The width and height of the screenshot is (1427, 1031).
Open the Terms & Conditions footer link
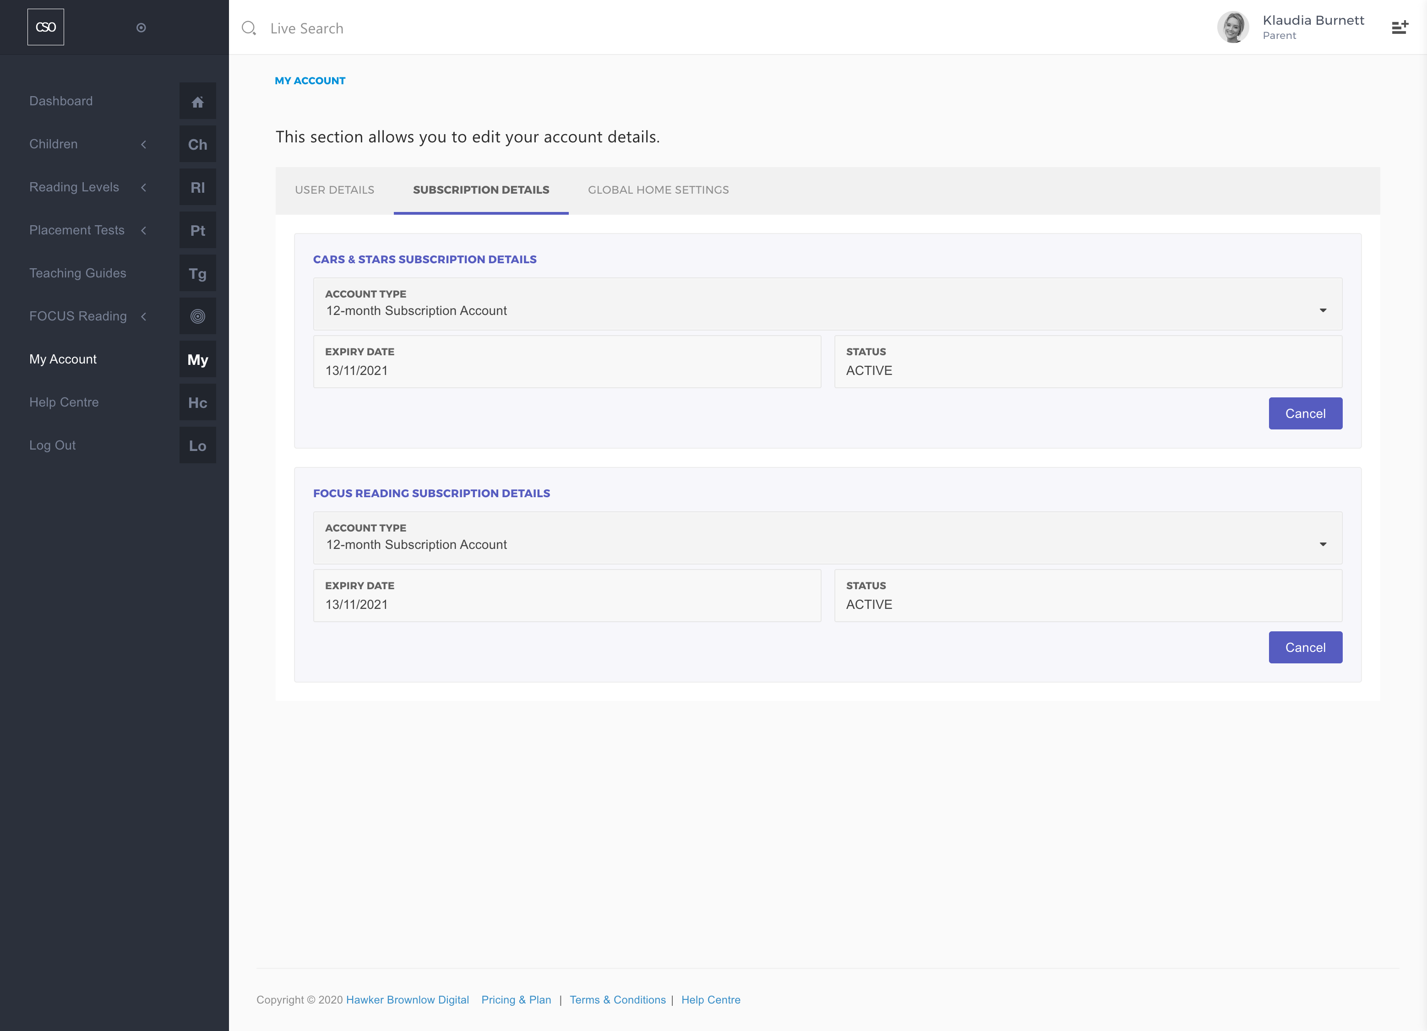[617, 999]
